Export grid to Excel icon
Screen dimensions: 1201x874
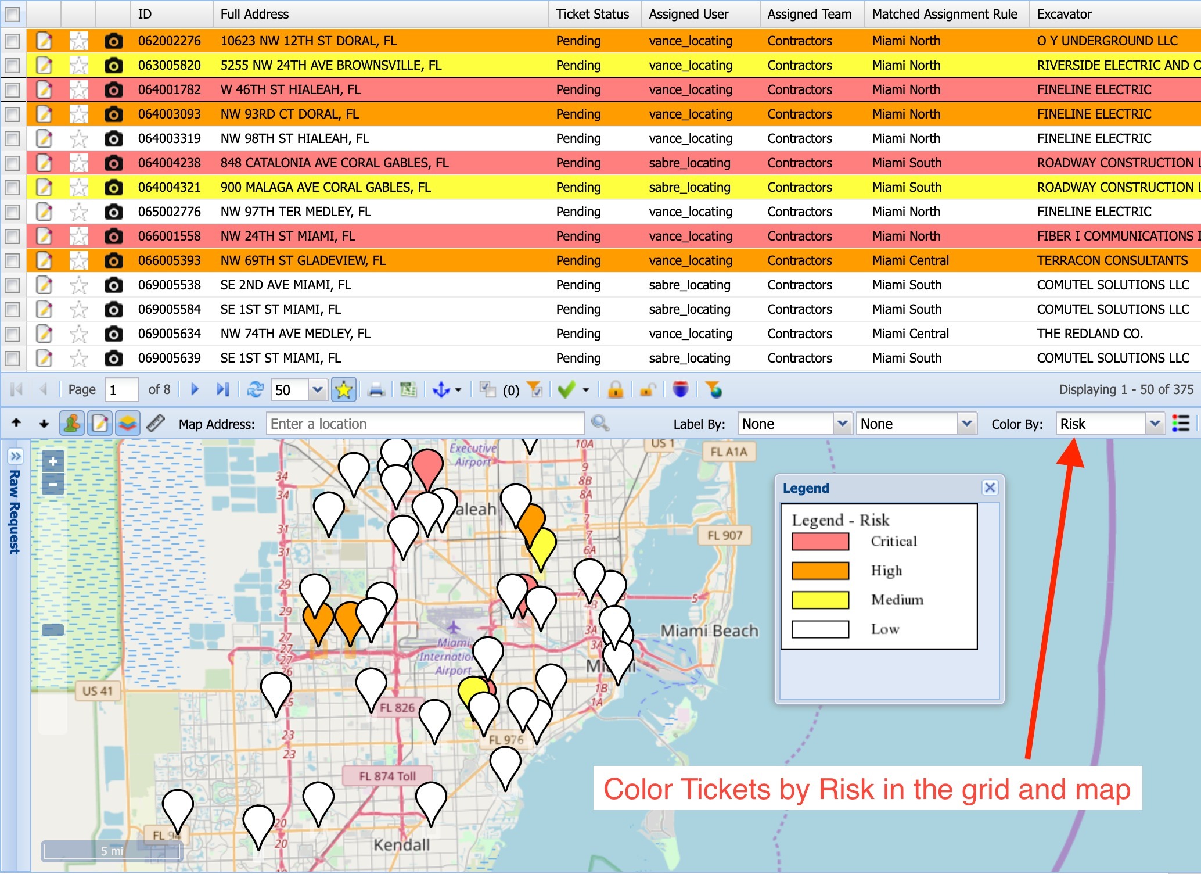click(x=408, y=390)
